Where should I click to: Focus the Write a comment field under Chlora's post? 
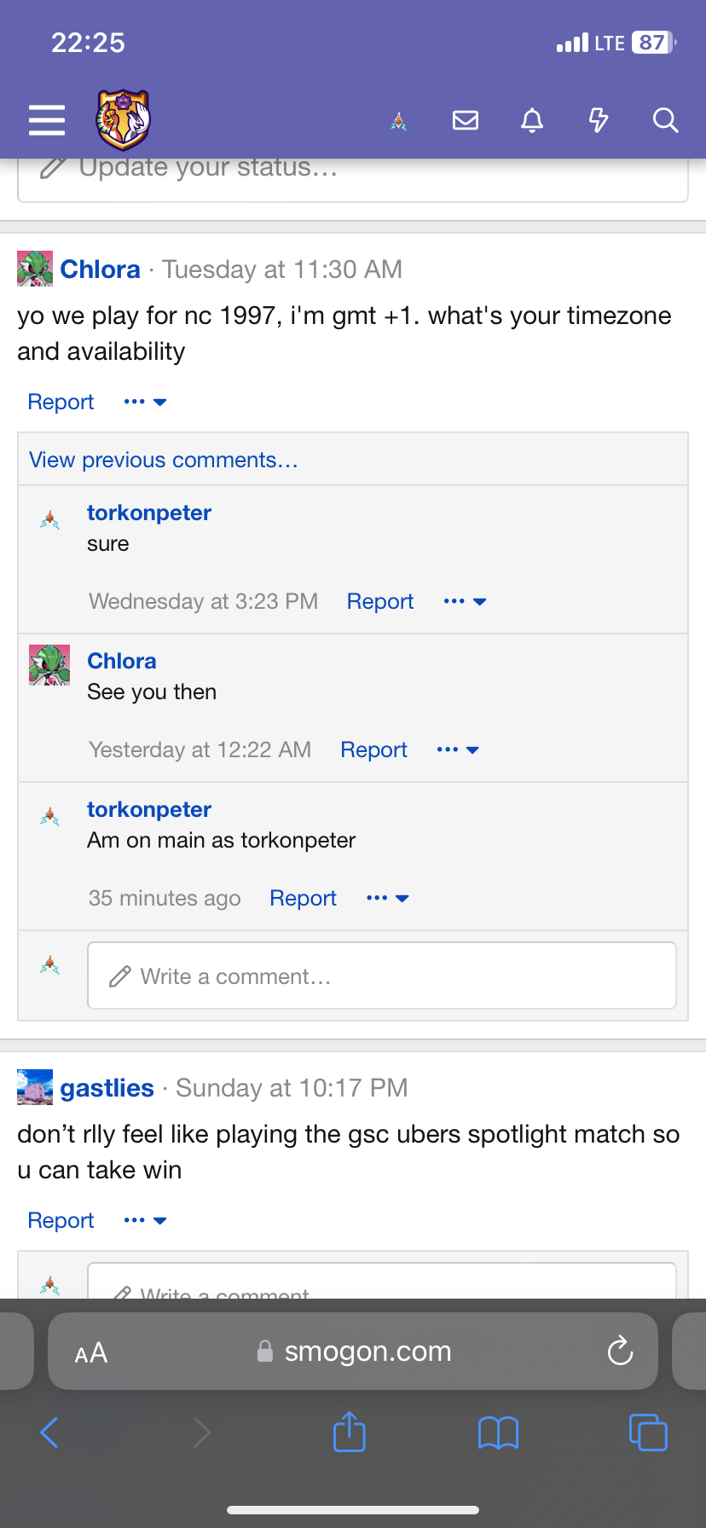point(382,975)
